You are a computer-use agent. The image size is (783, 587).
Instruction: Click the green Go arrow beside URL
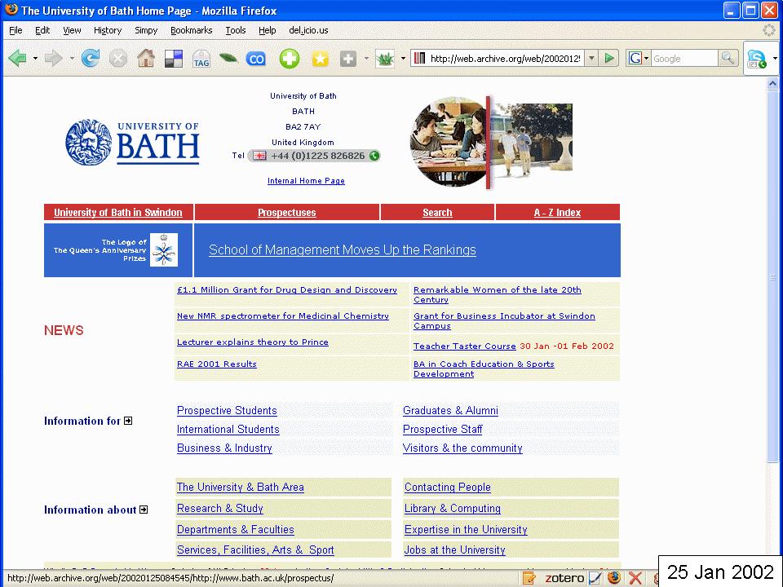pos(609,59)
